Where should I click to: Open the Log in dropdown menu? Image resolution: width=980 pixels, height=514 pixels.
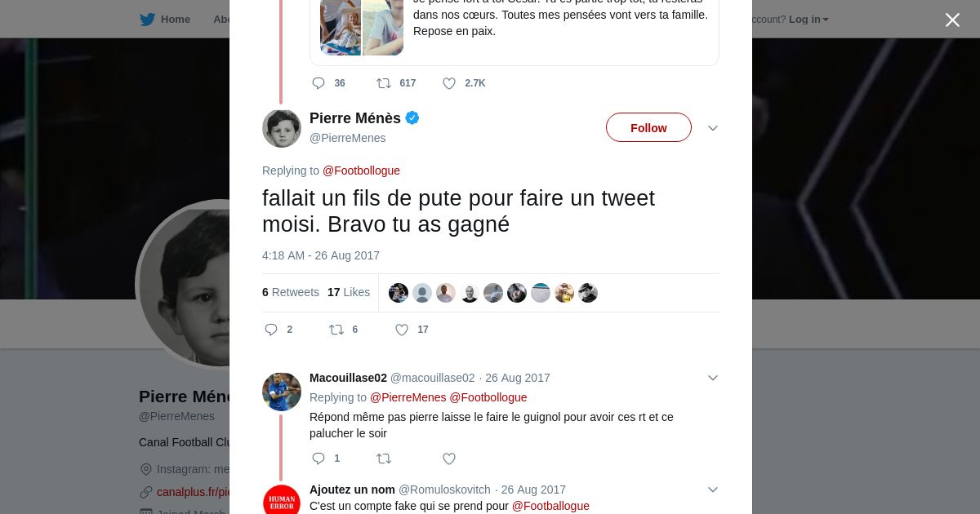(x=808, y=20)
